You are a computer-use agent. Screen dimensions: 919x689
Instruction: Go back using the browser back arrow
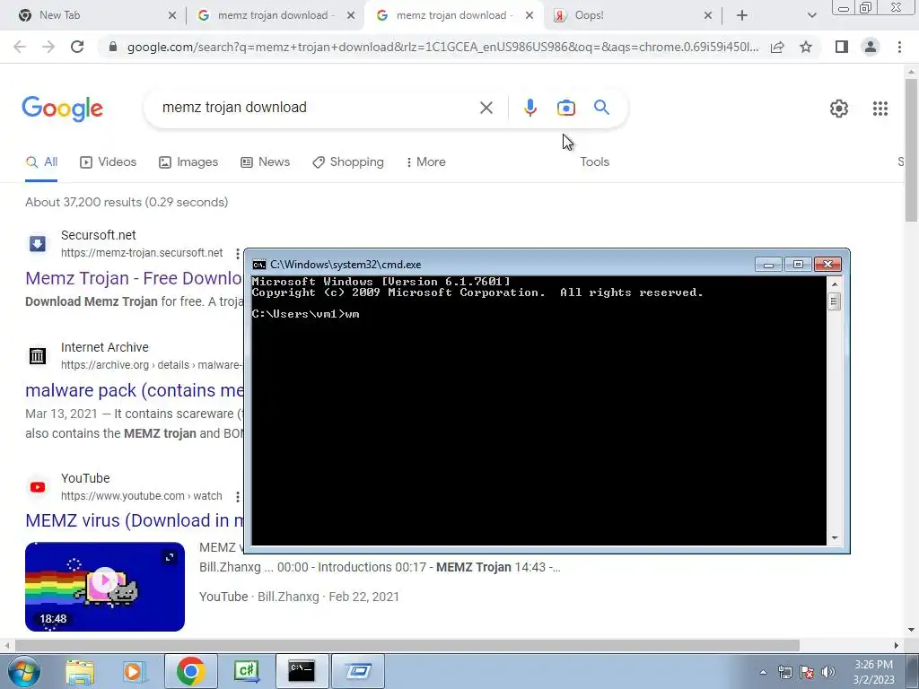[20, 47]
